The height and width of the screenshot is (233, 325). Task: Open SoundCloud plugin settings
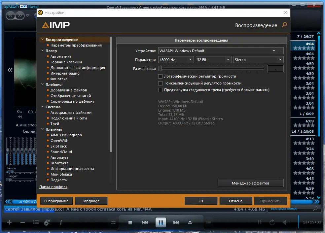(61, 152)
